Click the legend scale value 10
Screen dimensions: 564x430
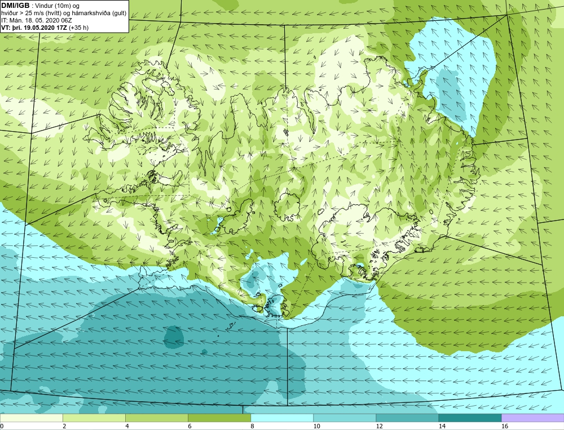[x=316, y=426]
